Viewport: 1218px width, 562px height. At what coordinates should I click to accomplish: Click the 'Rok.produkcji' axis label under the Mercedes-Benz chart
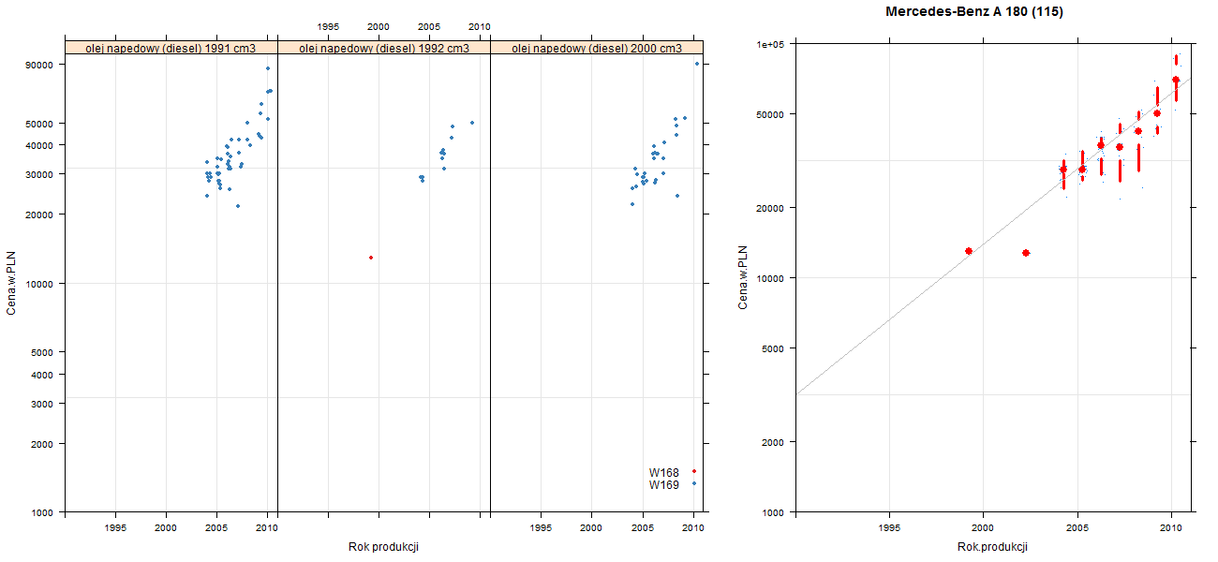pyautogui.click(x=993, y=547)
